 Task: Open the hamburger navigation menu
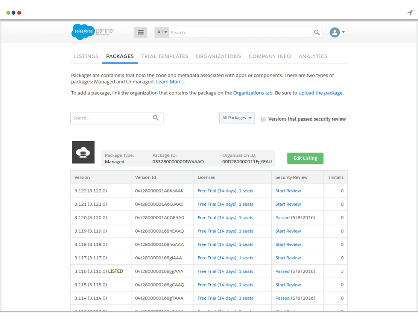click(140, 32)
